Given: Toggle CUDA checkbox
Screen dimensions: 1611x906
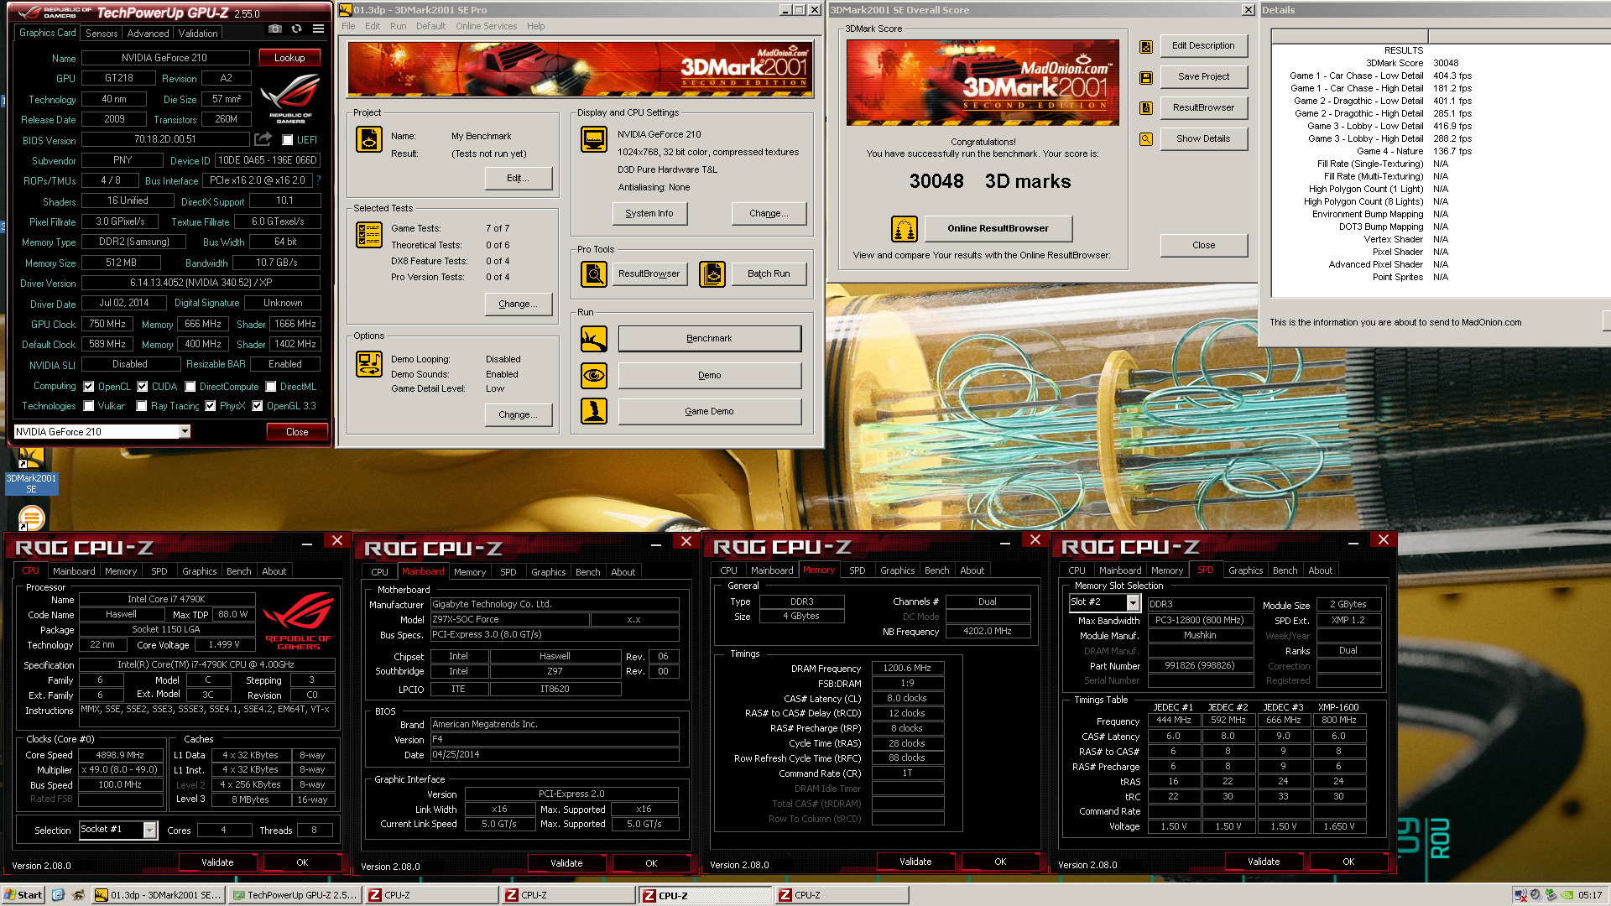Looking at the screenshot, I should (x=143, y=387).
